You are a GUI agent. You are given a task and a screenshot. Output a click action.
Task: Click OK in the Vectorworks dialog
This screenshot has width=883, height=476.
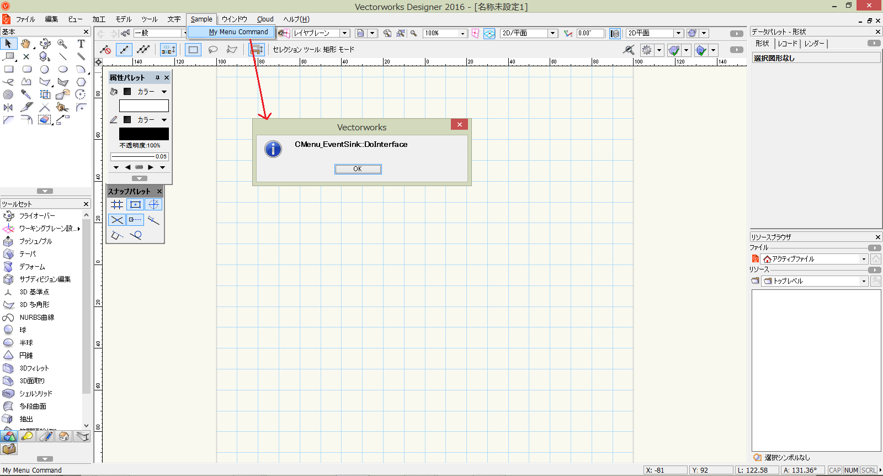(x=358, y=169)
